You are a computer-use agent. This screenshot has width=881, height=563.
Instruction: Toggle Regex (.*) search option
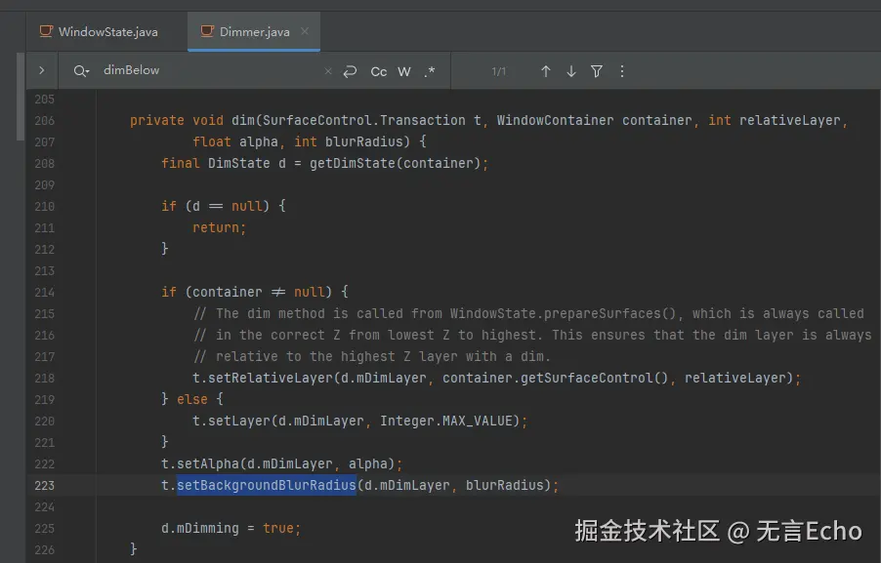[430, 71]
